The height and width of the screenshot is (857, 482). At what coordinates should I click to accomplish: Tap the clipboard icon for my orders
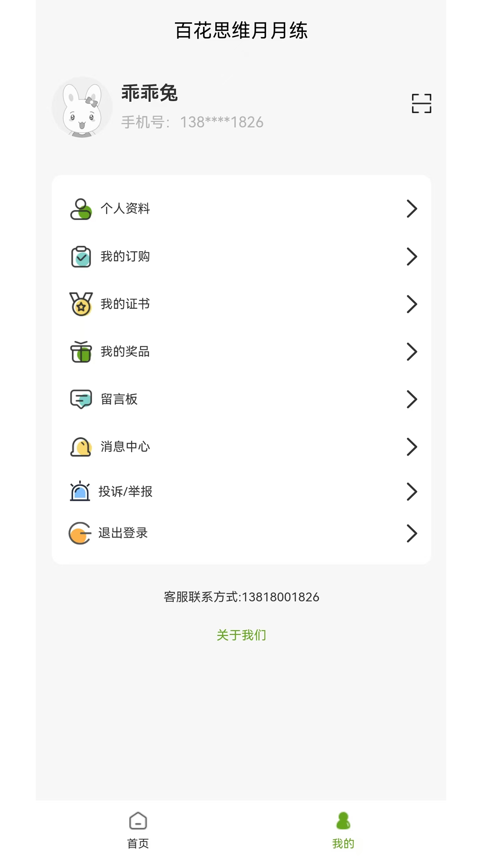pyautogui.click(x=81, y=257)
